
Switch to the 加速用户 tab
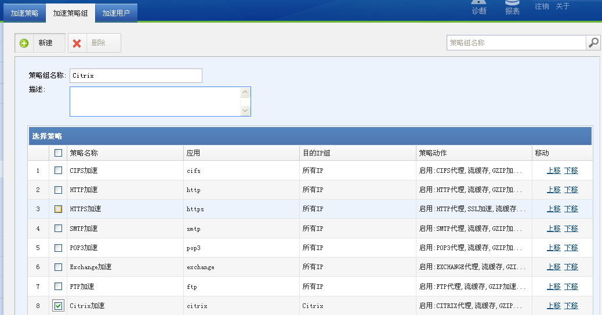tap(116, 13)
